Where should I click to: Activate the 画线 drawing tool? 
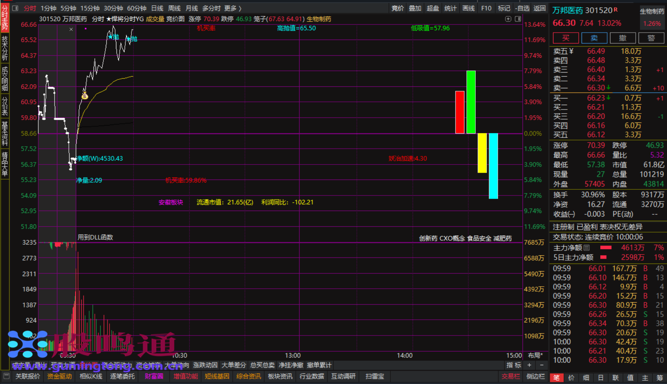click(468, 8)
